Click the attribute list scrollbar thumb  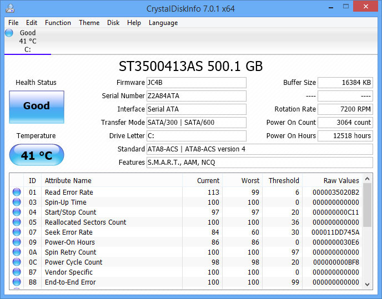(368, 205)
